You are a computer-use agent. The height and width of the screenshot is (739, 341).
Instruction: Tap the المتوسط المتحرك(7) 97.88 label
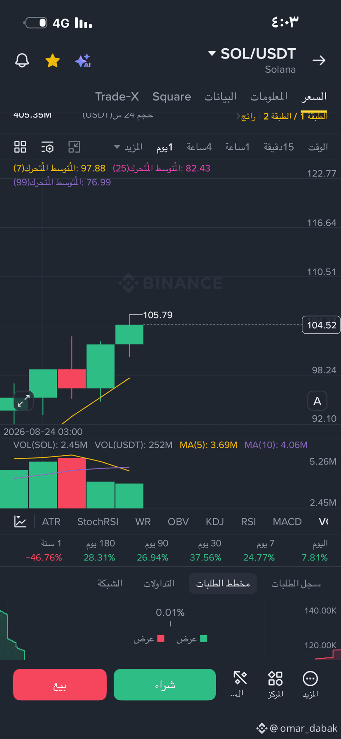point(59,168)
